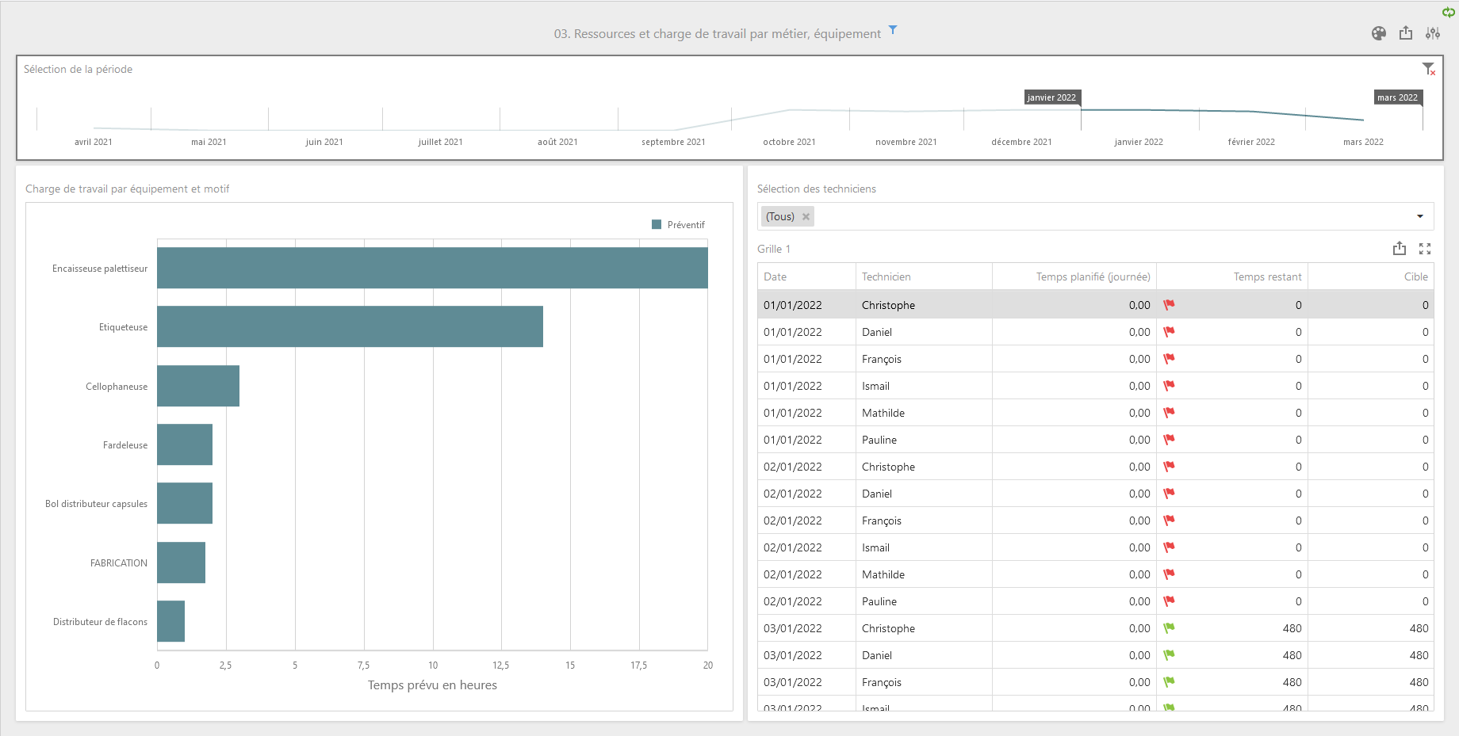
Task: Maximize Grille 1 with the fullscreen icon
Action: tap(1425, 249)
